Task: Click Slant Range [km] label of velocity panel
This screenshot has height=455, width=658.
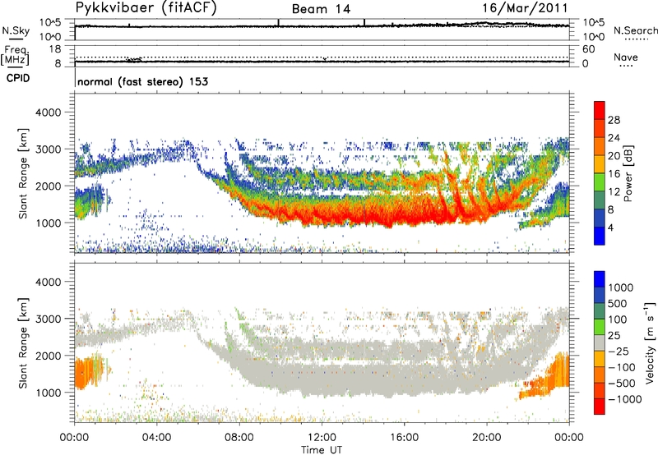Action: (x=23, y=342)
